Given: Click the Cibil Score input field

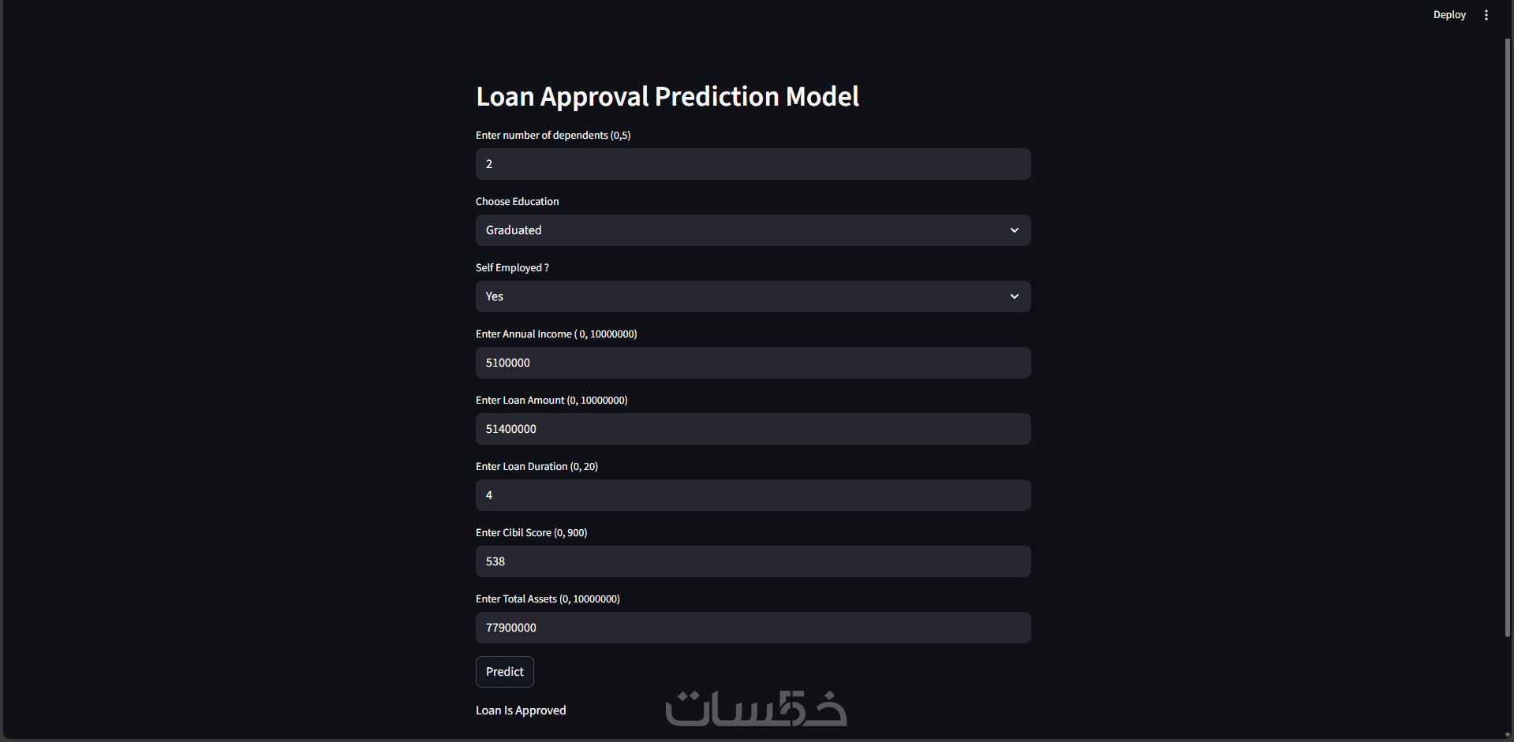Looking at the screenshot, I should [753, 561].
